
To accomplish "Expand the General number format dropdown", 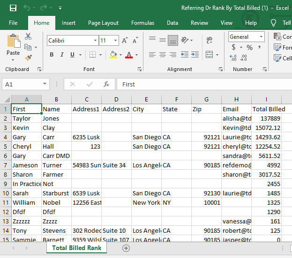I will [261, 37].
